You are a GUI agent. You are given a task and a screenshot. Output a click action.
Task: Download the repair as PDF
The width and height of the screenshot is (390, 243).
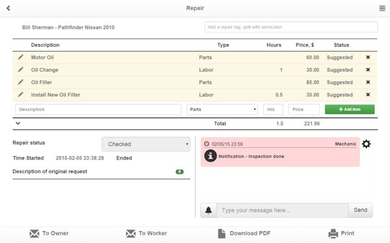244,233
